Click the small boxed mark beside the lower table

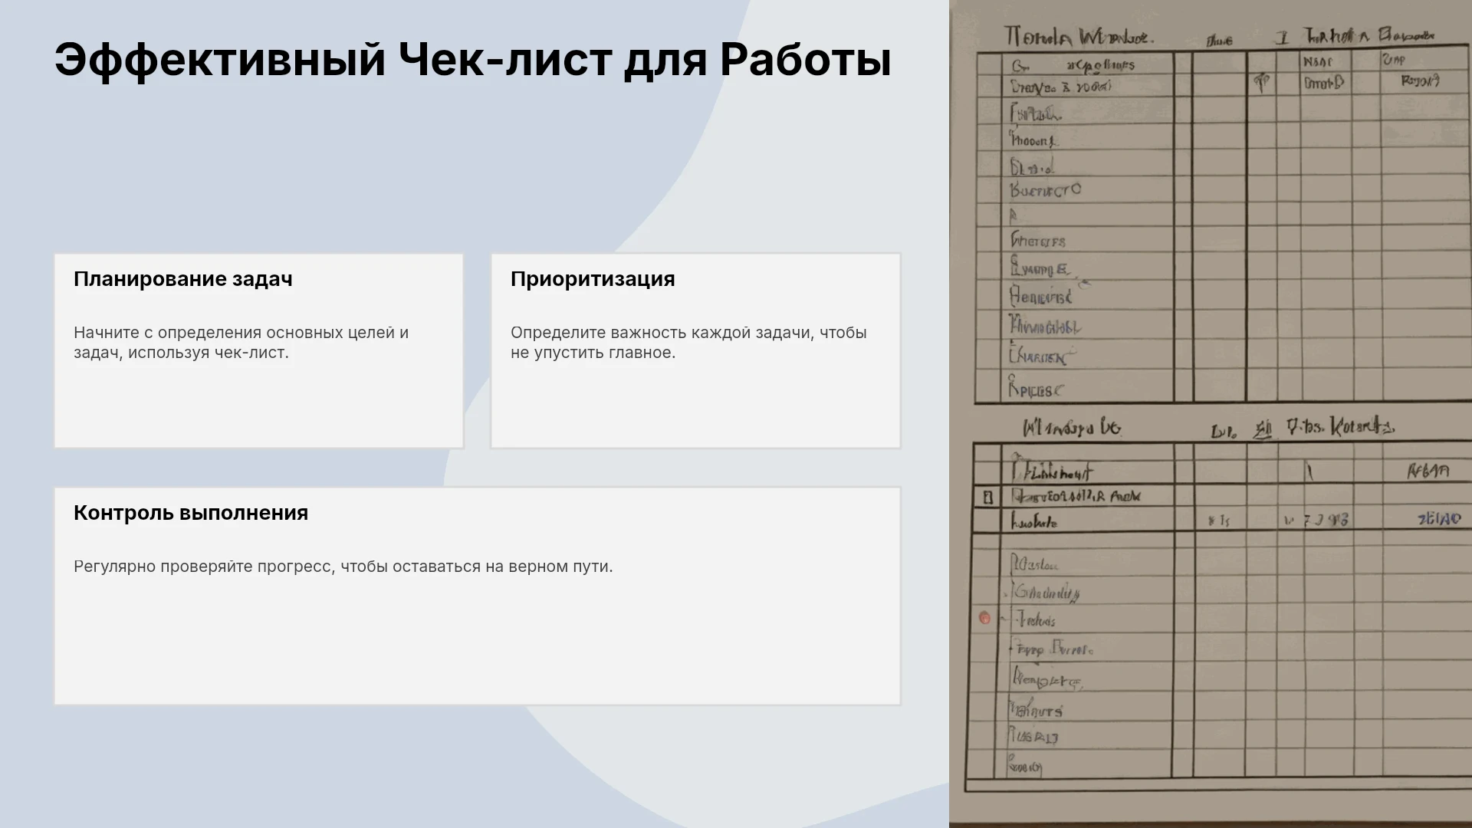pyautogui.click(x=987, y=498)
